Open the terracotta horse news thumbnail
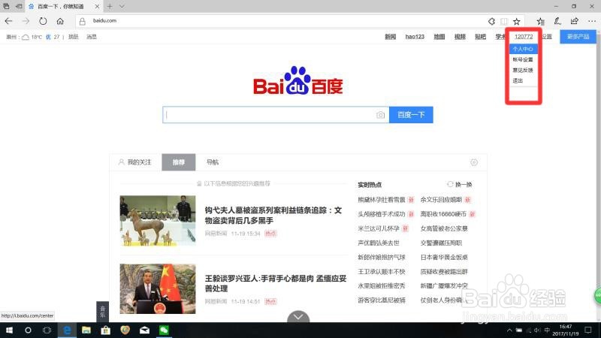 tap(158, 221)
